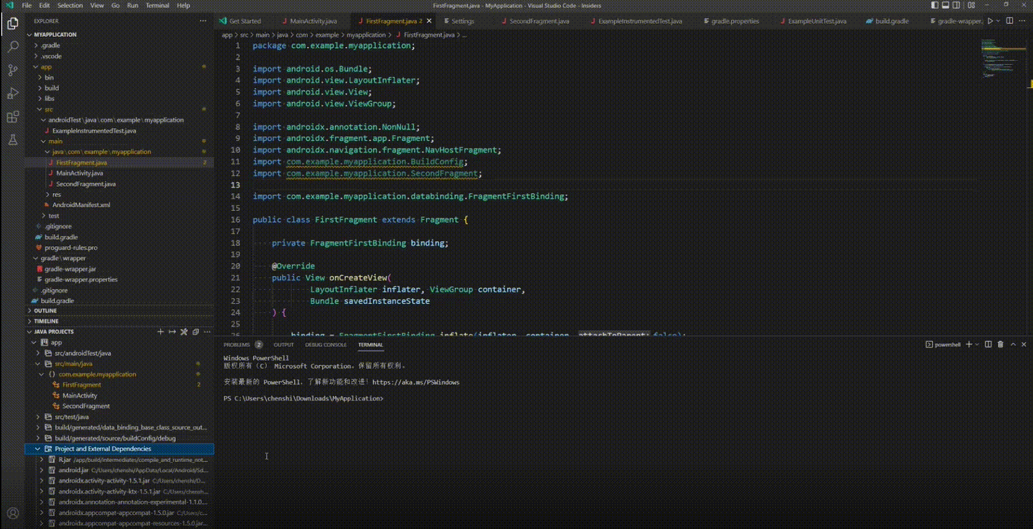Open Explorer panel more actions ellipsis
Screen dimensions: 1033x529
tap(203, 21)
